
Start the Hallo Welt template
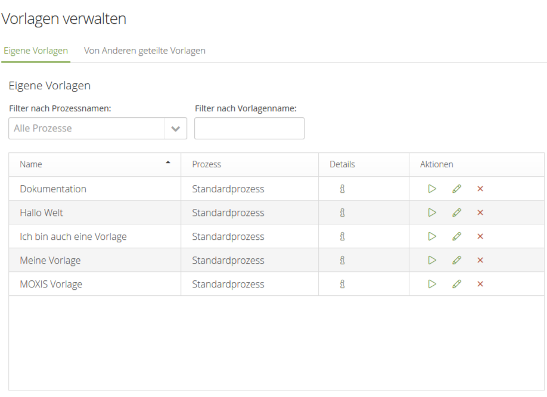(x=432, y=212)
